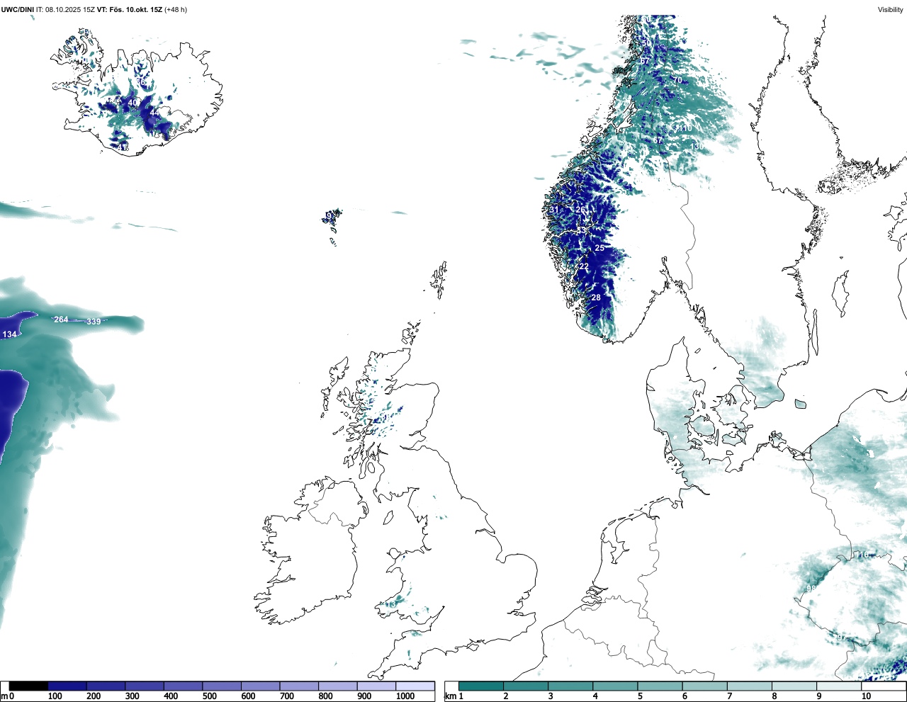Click the initial time '08.10.2025 15Z'
This screenshot has width=907, height=702.
coord(69,9)
